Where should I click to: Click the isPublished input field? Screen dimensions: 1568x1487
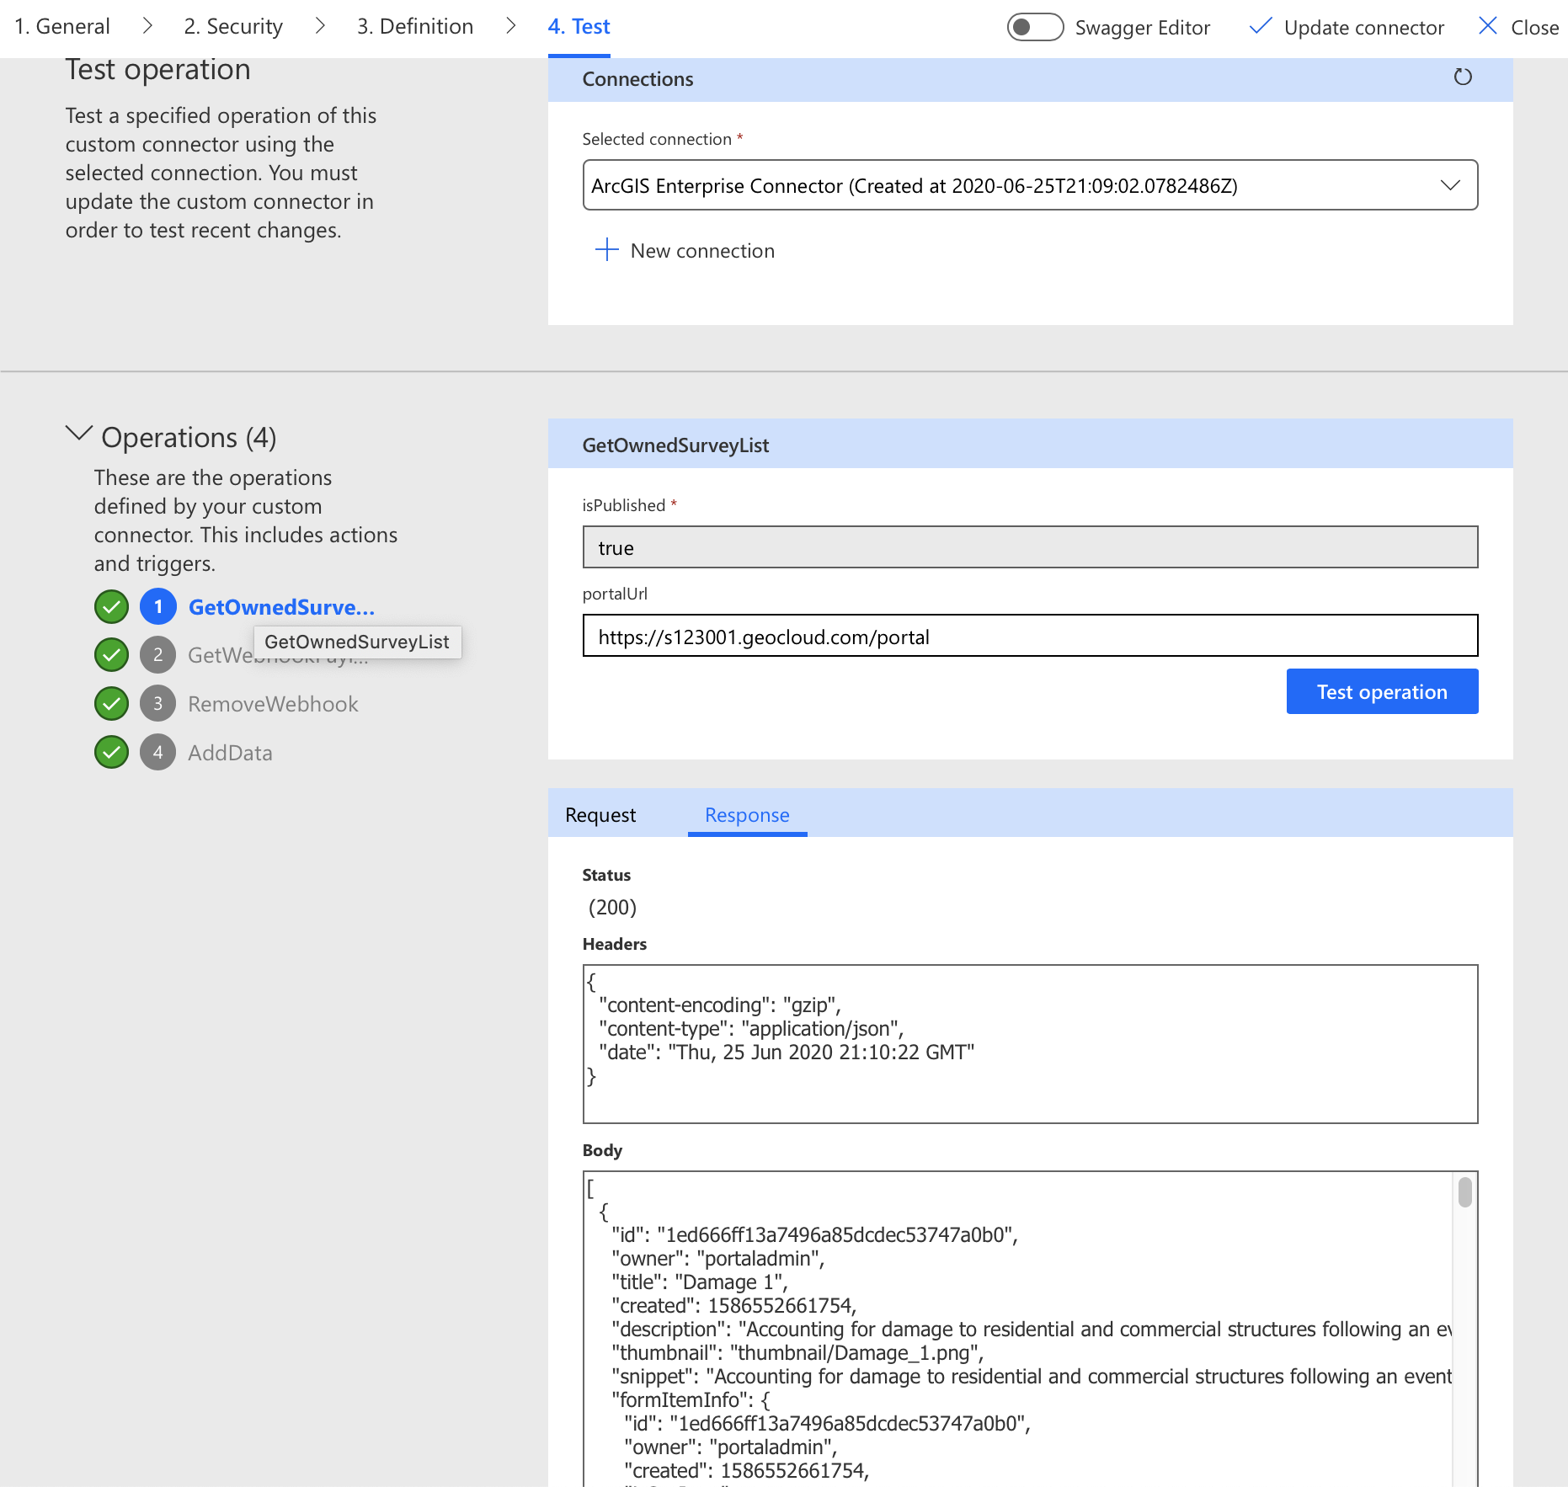click(x=1030, y=547)
